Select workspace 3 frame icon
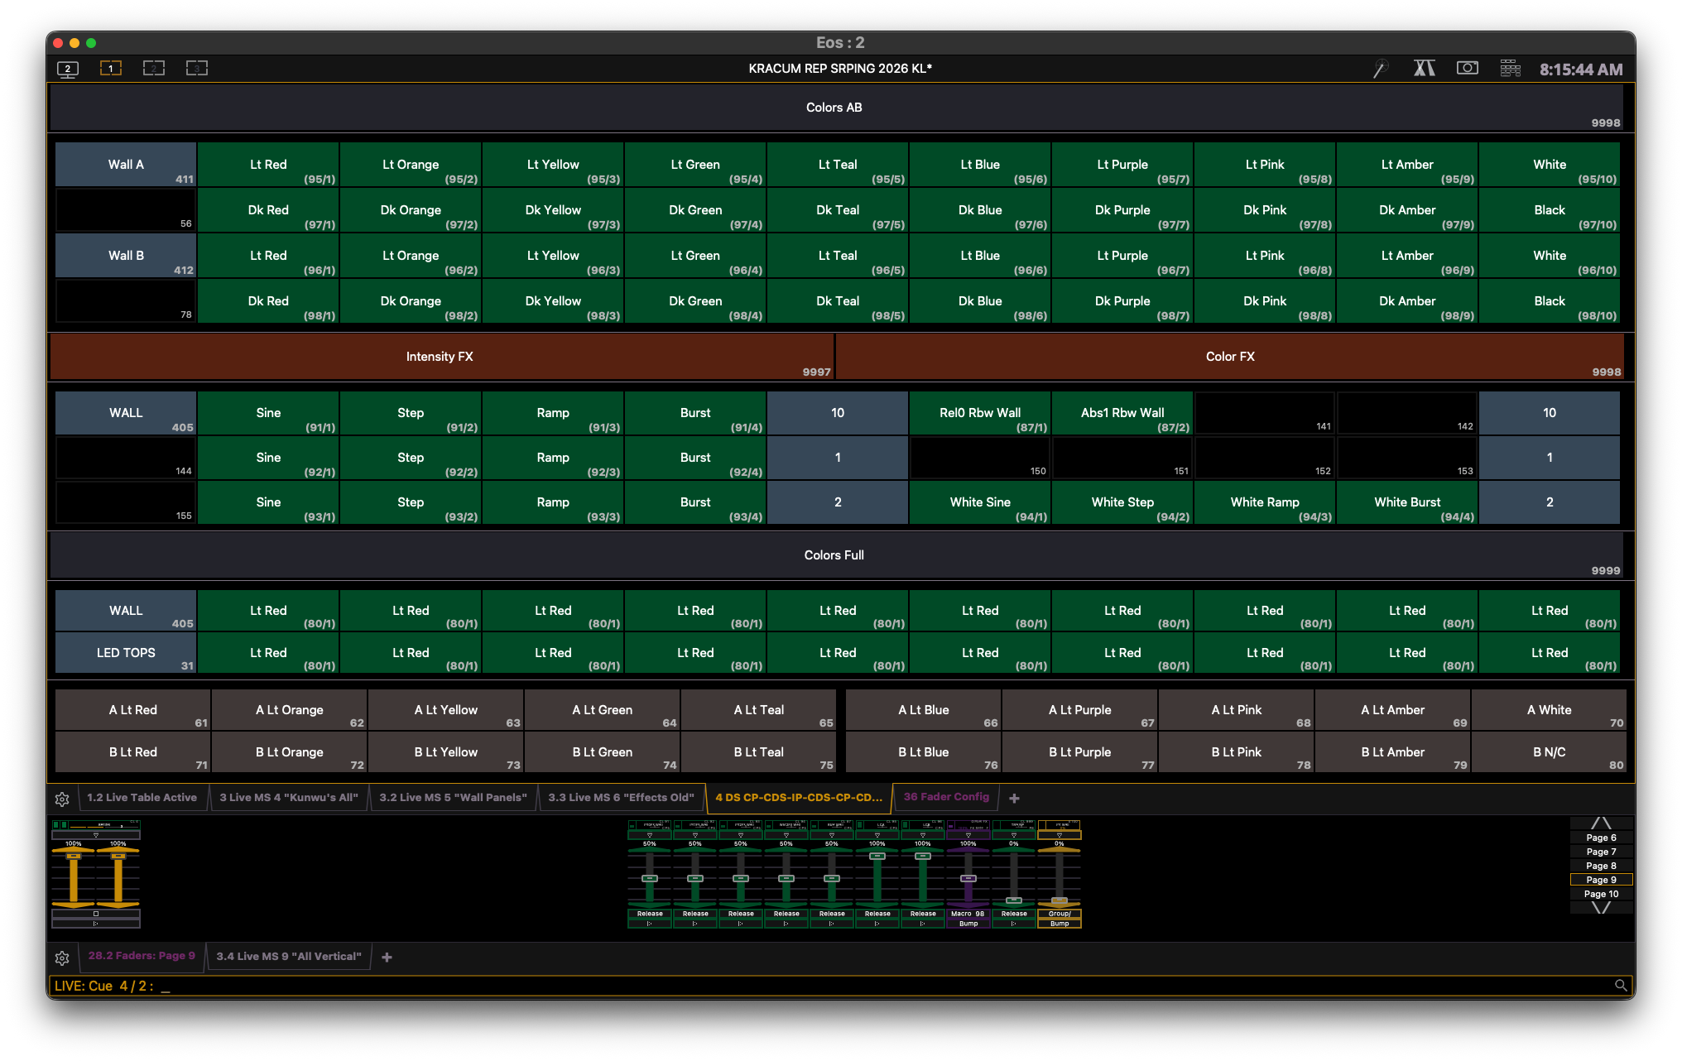The height and width of the screenshot is (1061, 1682). point(197,69)
